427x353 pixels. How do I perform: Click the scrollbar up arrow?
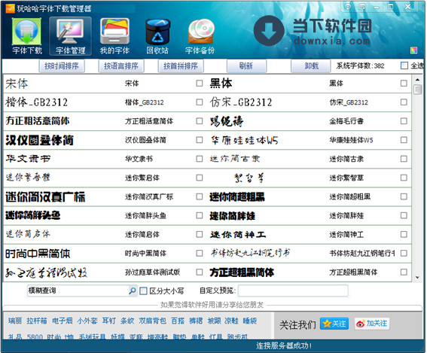point(417,80)
